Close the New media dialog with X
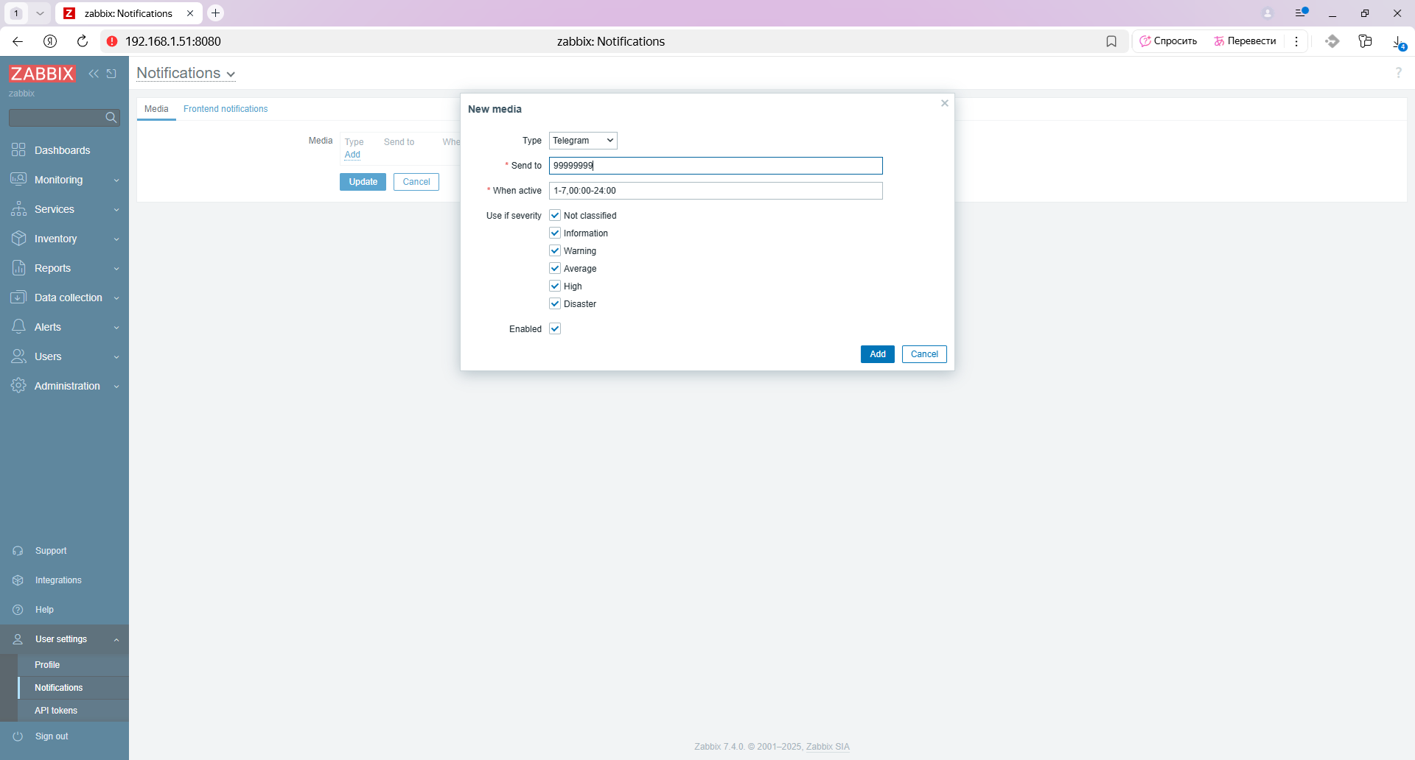The image size is (1415, 760). point(945,103)
